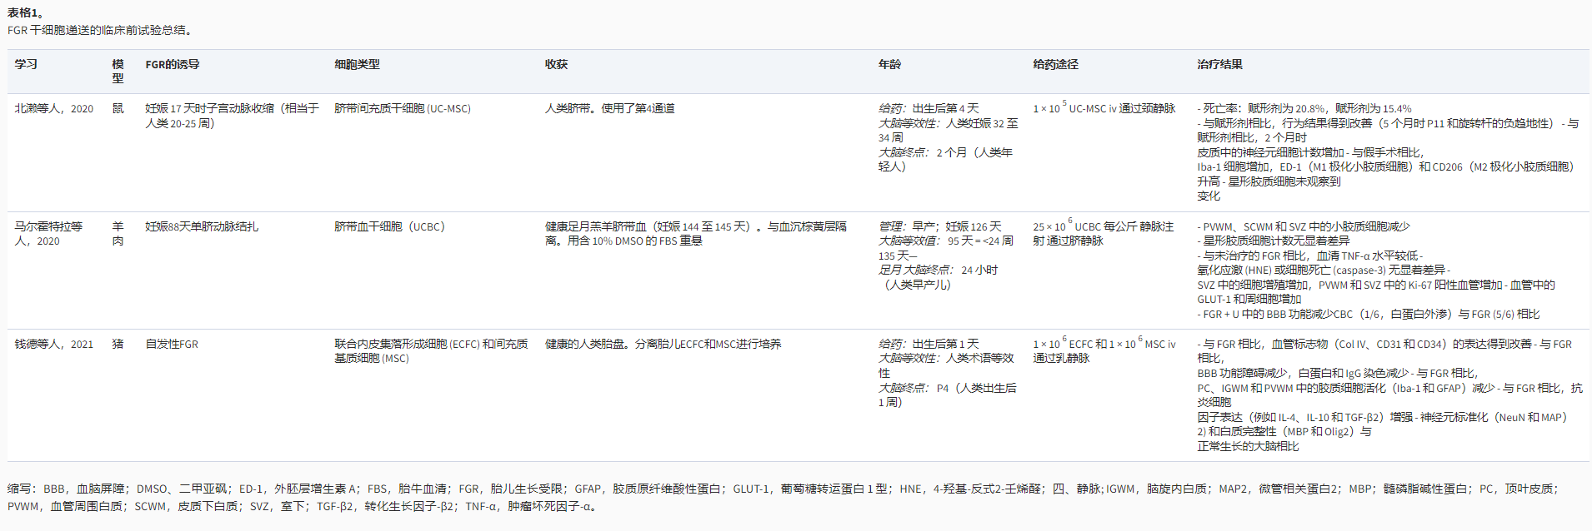
Task: Click the 给药途径 column header
Action: [1055, 64]
